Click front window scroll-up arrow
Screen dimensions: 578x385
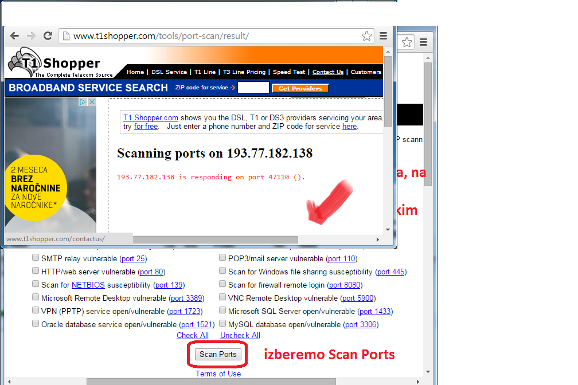tap(388, 51)
